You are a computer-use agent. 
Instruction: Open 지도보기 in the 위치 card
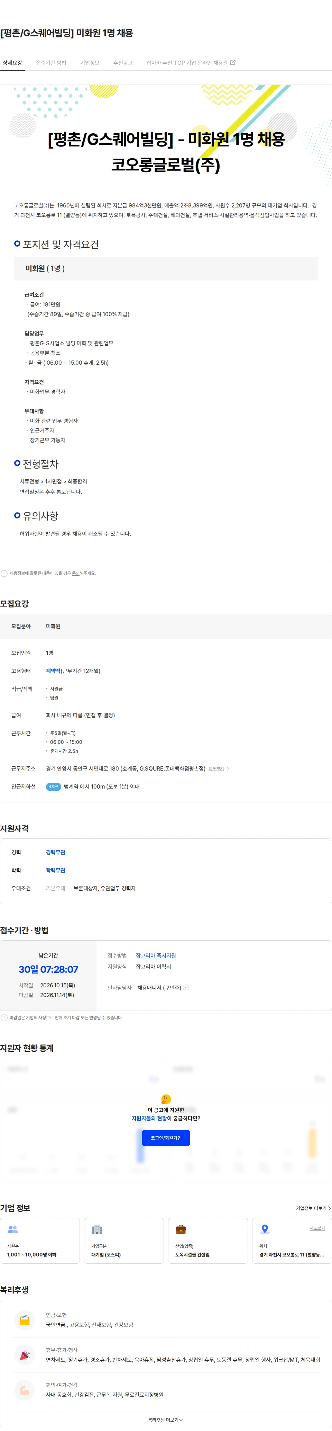tap(317, 1228)
